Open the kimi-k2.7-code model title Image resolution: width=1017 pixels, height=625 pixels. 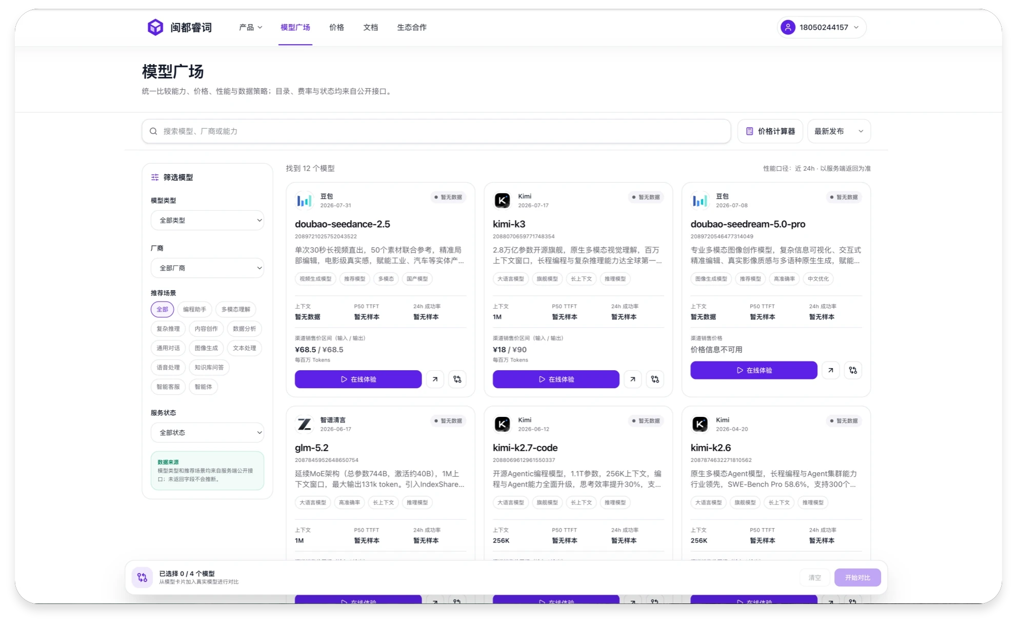coord(525,448)
